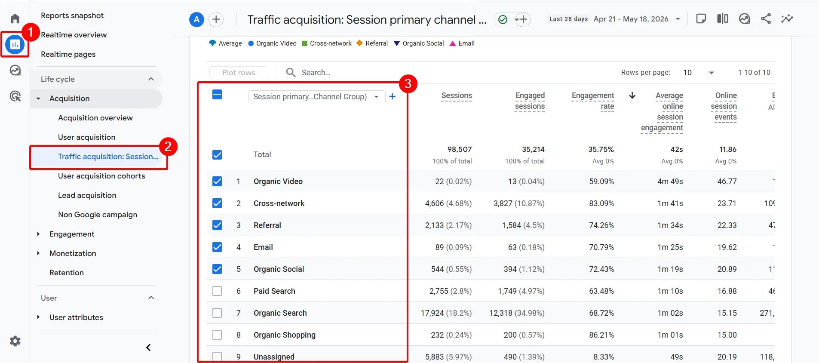Collapse the Life cycle section
Viewport: 819px width, 363px height.
151,79
